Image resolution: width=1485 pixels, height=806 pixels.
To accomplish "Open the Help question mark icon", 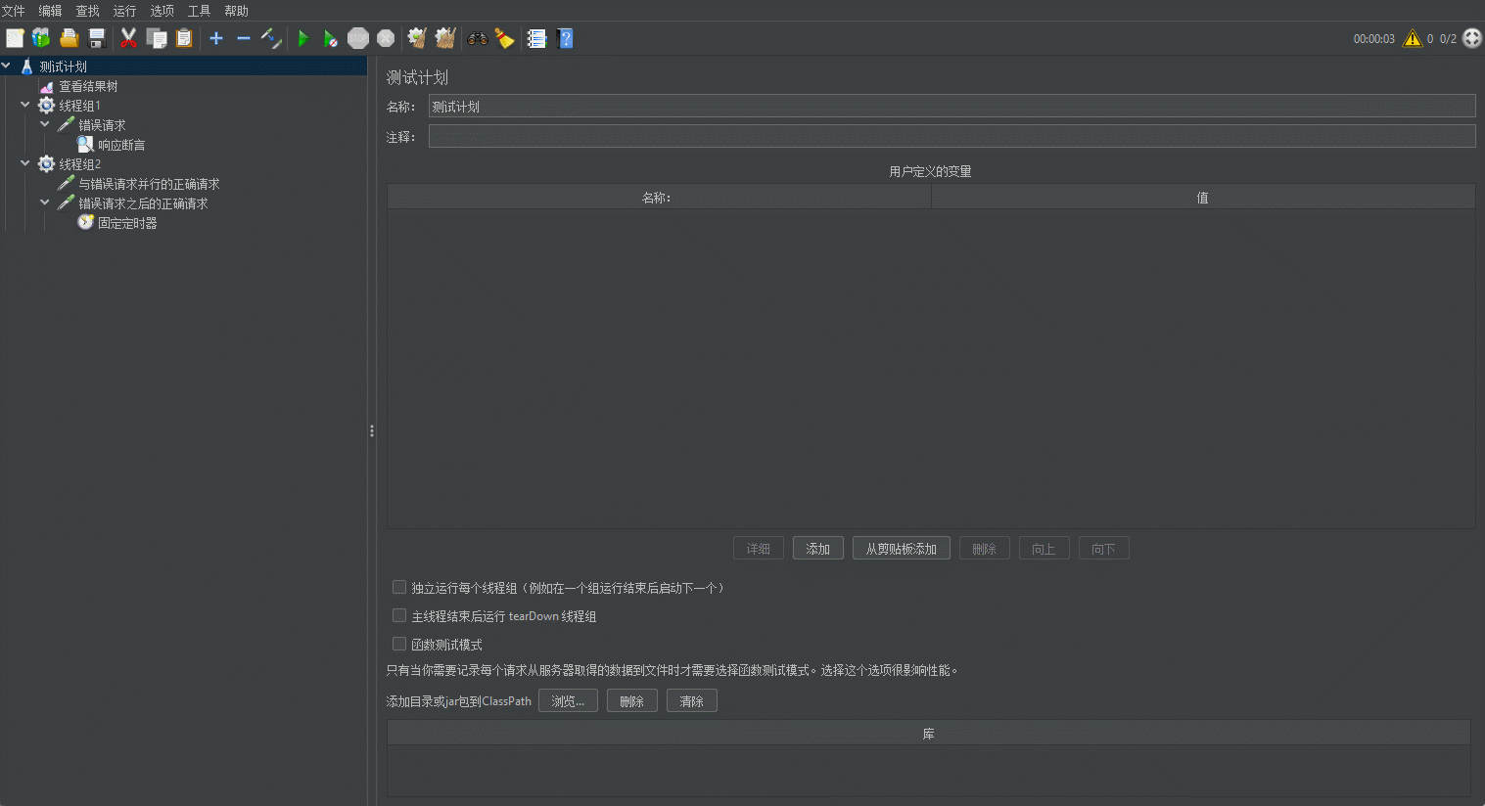I will point(565,39).
